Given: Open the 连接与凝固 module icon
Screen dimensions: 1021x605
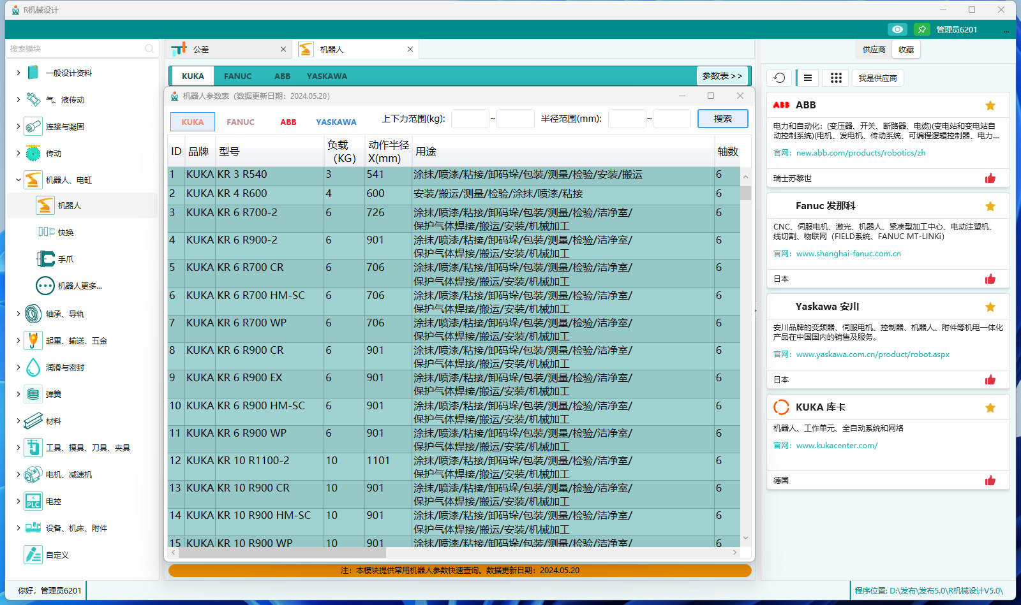Looking at the screenshot, I should tap(33, 126).
